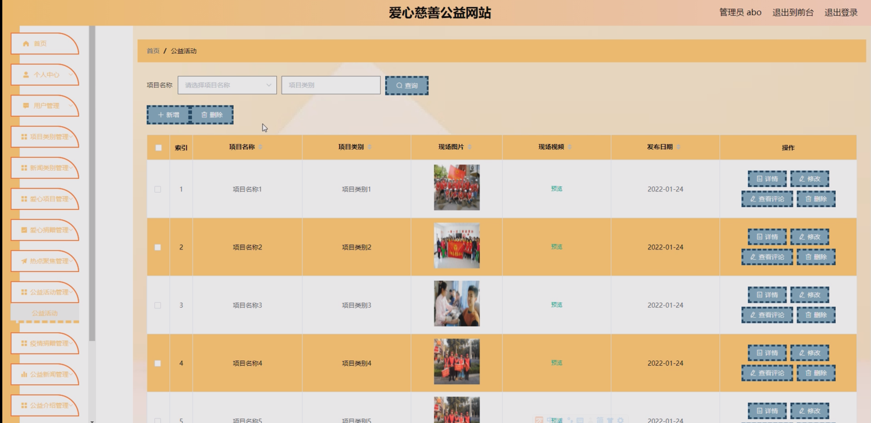Viewport: 871px width, 423px height.
Task: Open 详情 for 项目名称4
Action: [767, 352]
